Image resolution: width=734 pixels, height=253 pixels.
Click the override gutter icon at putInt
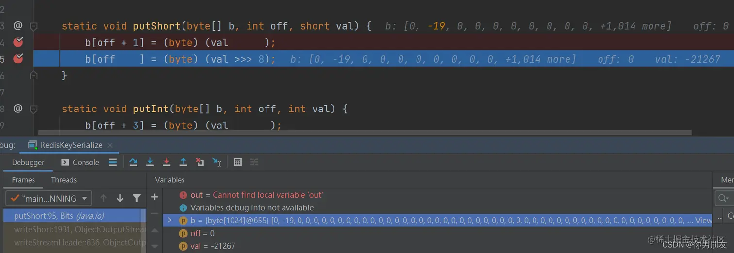[18, 109]
